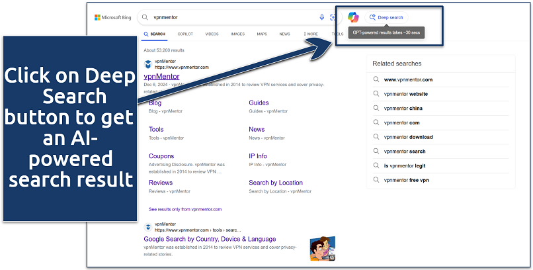Switch to the Videos tab
This screenshot has height=270, width=533.
tap(212, 34)
